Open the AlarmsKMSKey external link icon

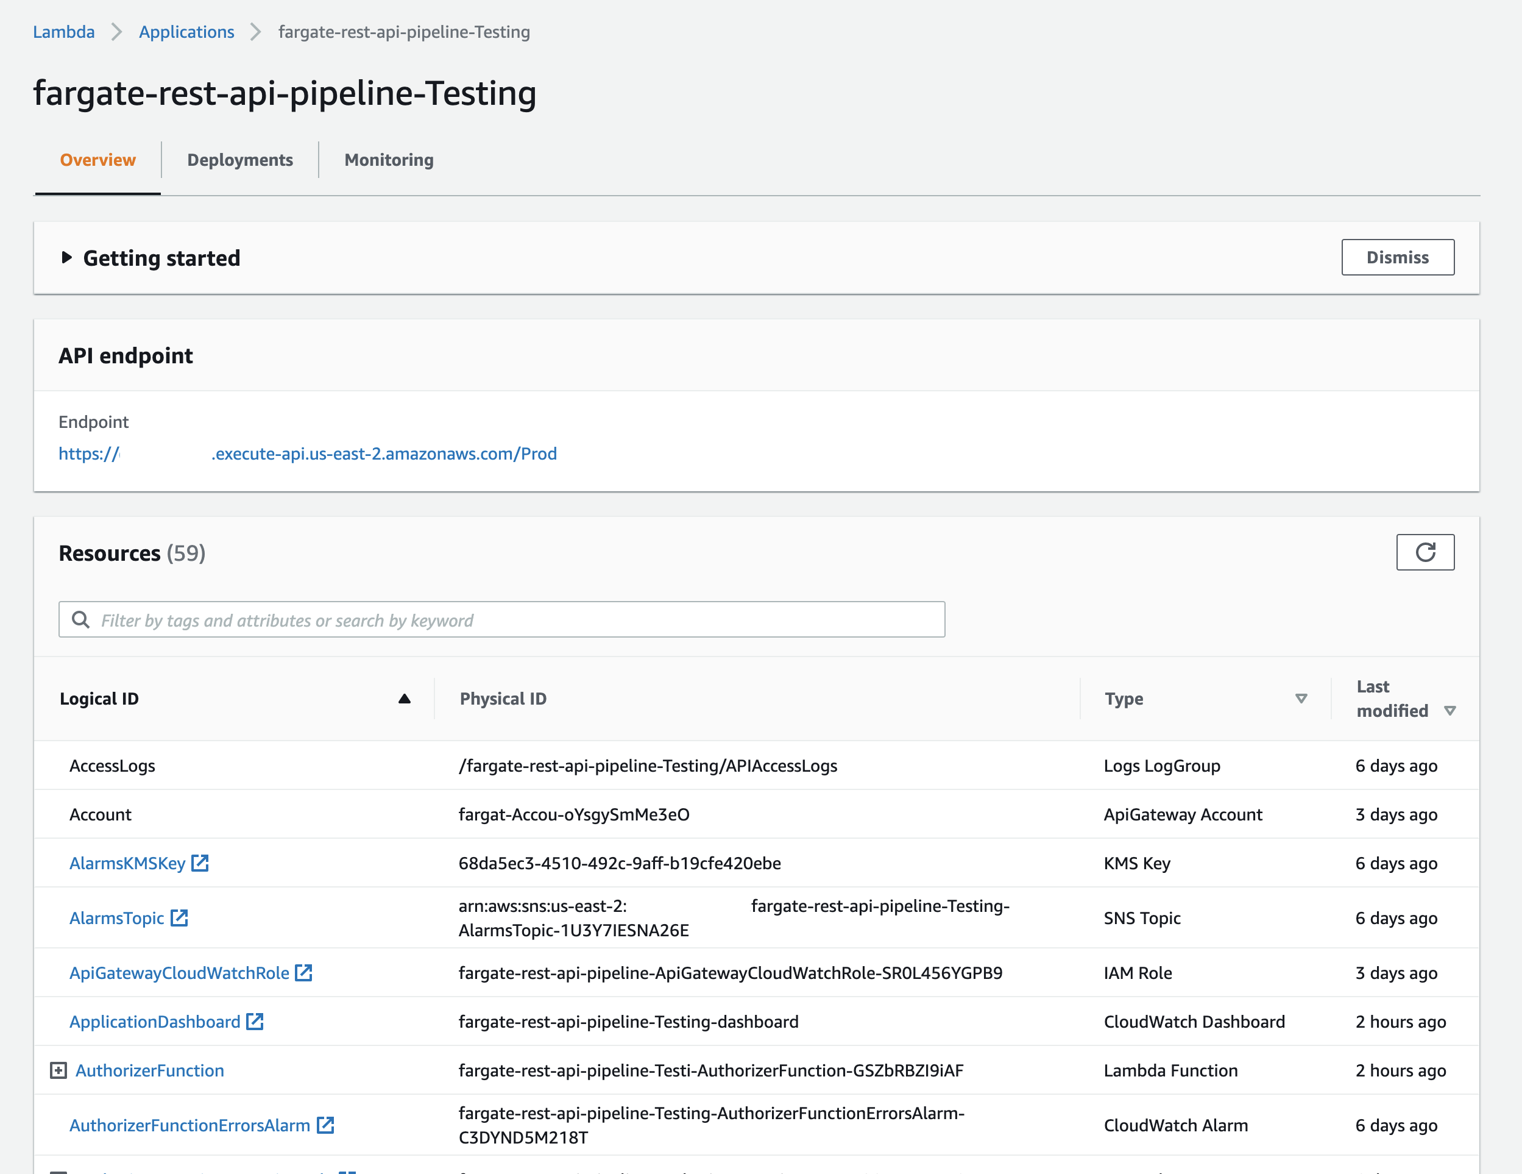pos(200,863)
